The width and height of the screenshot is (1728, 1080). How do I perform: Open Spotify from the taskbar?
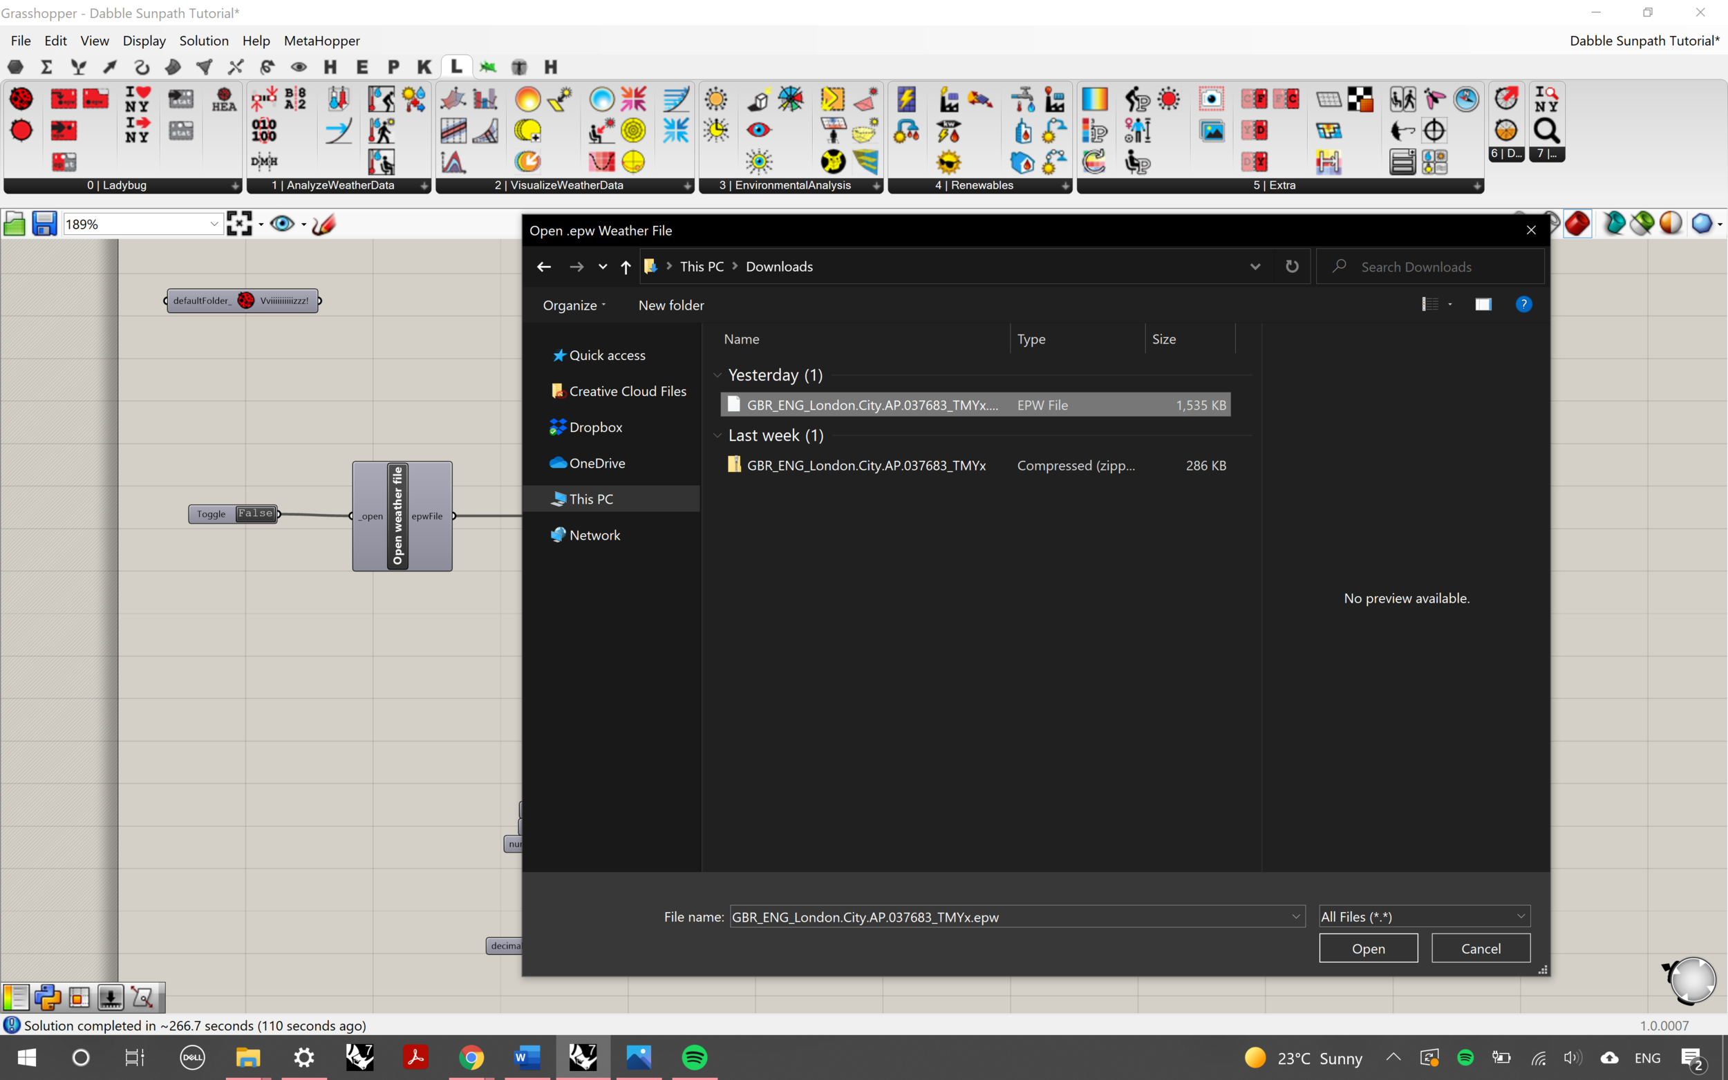[695, 1057]
